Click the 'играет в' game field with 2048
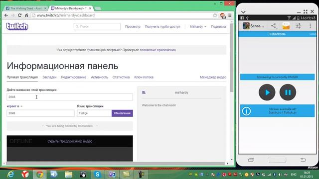This screenshot has width=319, height=179. [x=40, y=113]
